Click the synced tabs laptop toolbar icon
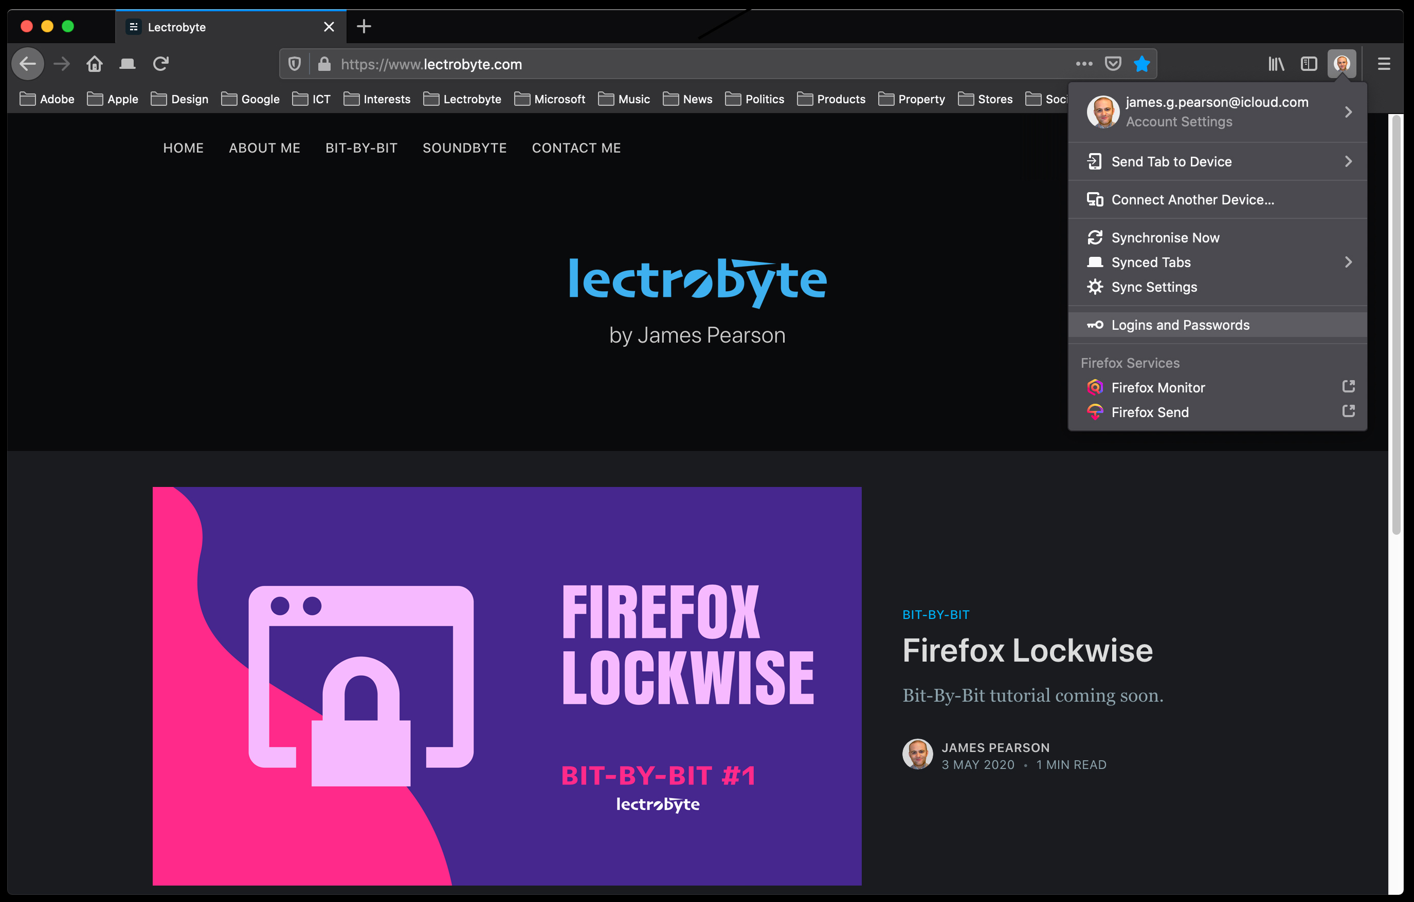 pyautogui.click(x=128, y=64)
